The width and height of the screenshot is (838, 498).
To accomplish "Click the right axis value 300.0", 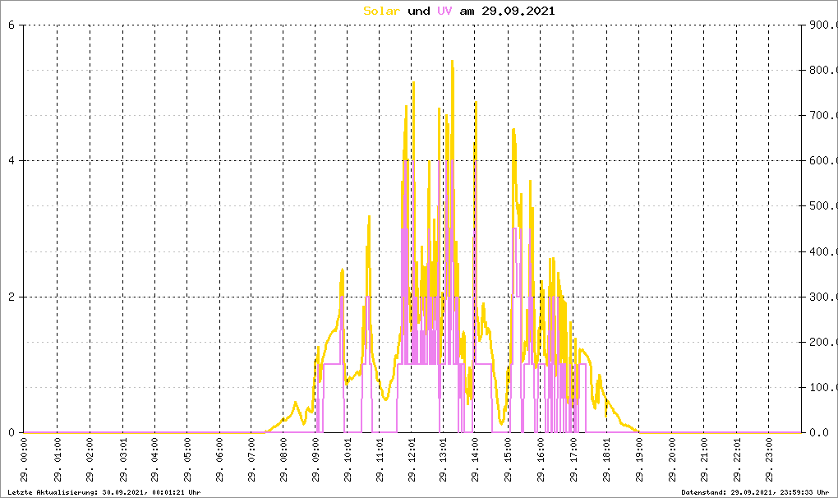I will (819, 297).
